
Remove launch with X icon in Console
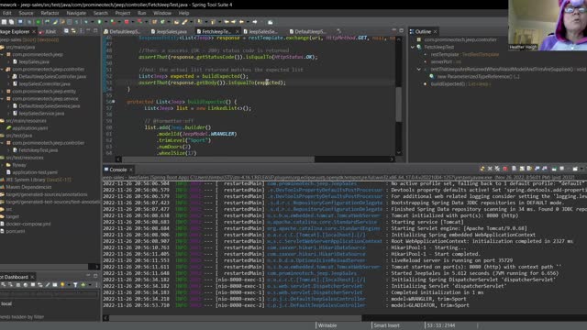tap(490, 169)
